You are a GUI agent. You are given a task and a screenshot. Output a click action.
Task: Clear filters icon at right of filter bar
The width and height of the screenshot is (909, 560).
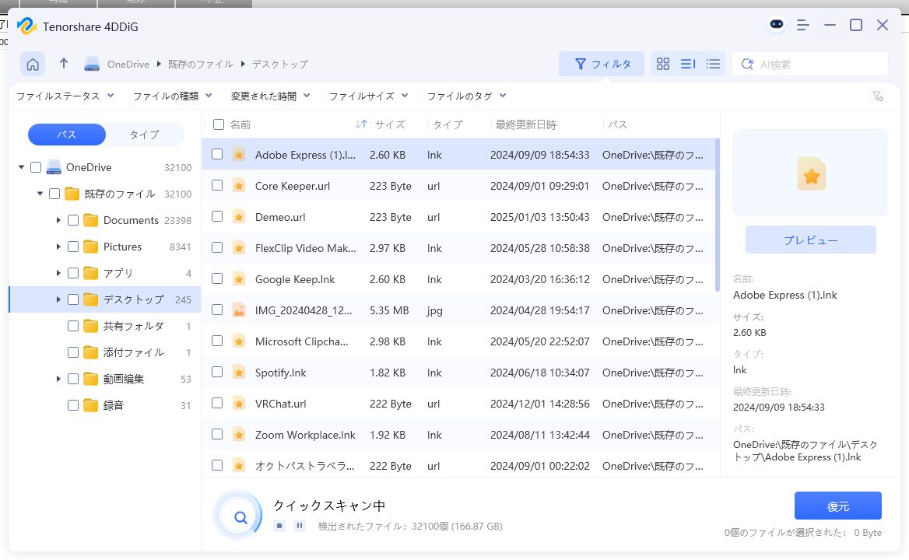[x=877, y=96]
